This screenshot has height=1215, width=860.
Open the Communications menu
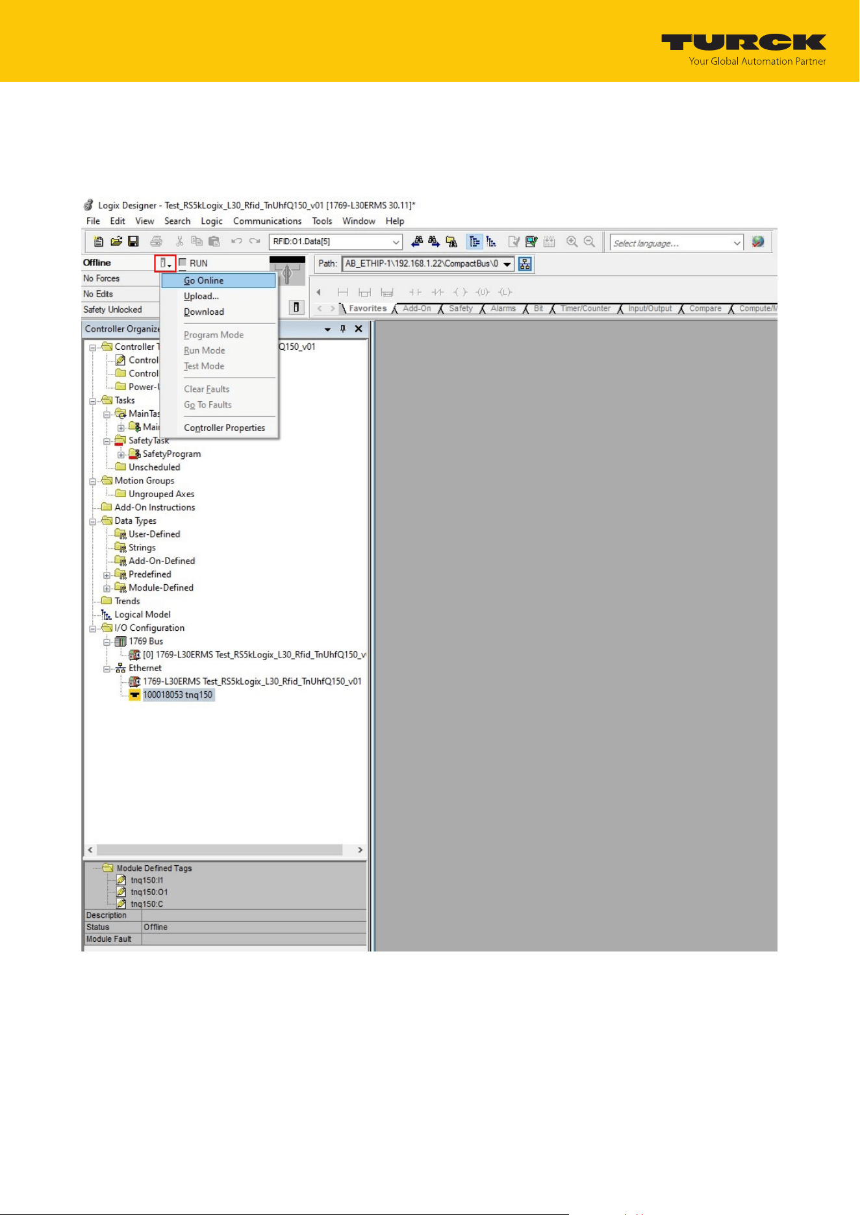click(x=267, y=221)
